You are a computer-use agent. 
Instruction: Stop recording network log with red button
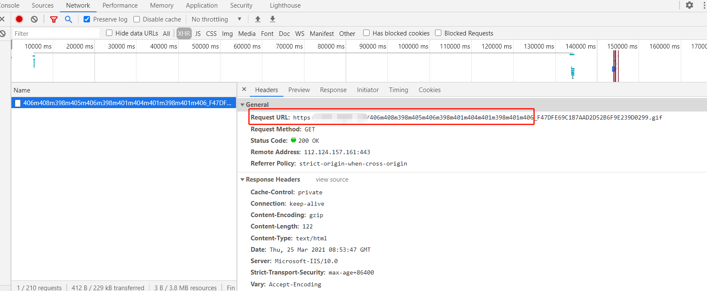pyautogui.click(x=19, y=19)
